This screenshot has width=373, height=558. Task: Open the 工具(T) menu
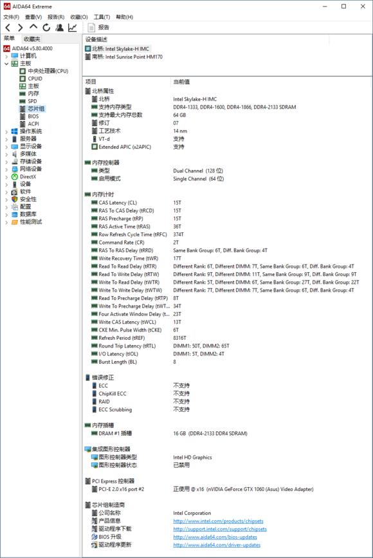pyautogui.click(x=102, y=17)
